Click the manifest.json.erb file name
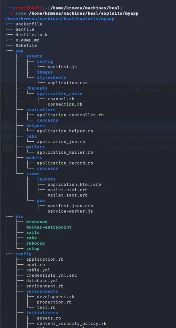Screen dimensions: 176x328 tap(70, 206)
